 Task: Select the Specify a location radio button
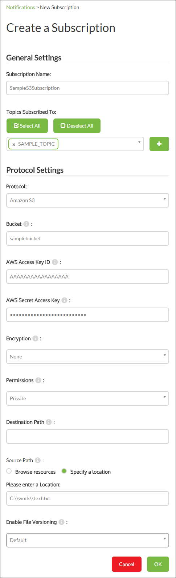64,471
